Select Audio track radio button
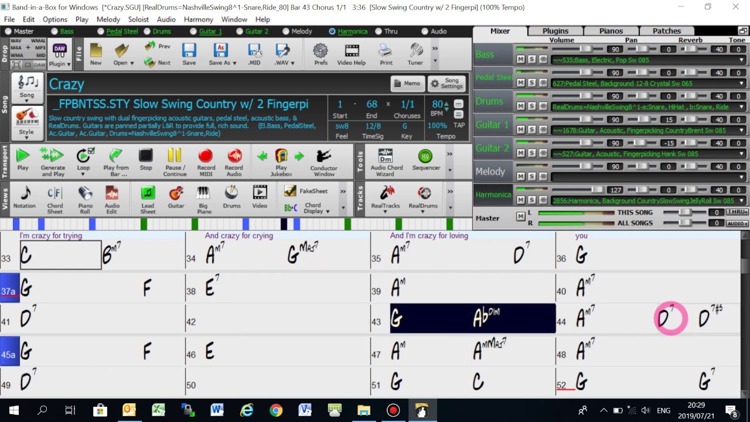 tap(425, 31)
